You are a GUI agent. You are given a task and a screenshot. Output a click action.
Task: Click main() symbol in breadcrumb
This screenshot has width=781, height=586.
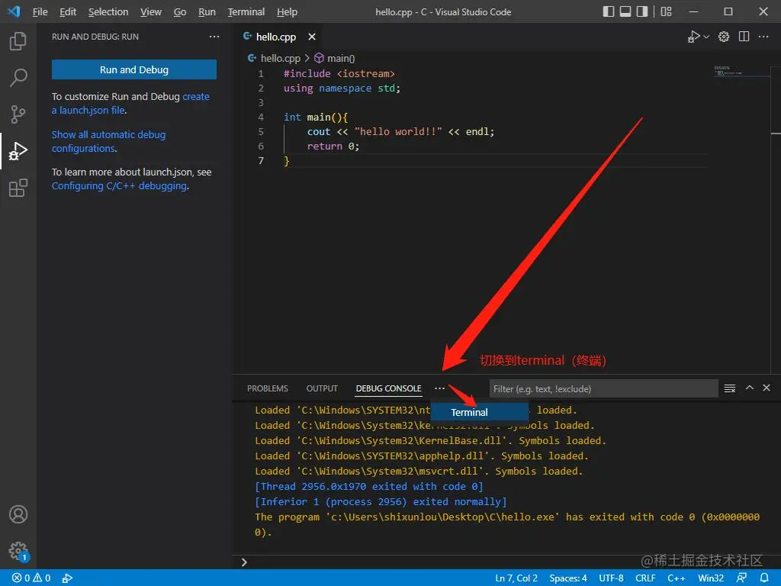point(335,58)
